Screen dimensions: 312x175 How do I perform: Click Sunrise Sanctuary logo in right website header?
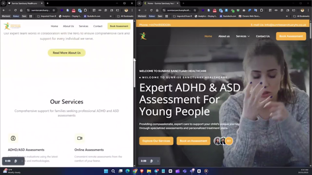point(143,36)
